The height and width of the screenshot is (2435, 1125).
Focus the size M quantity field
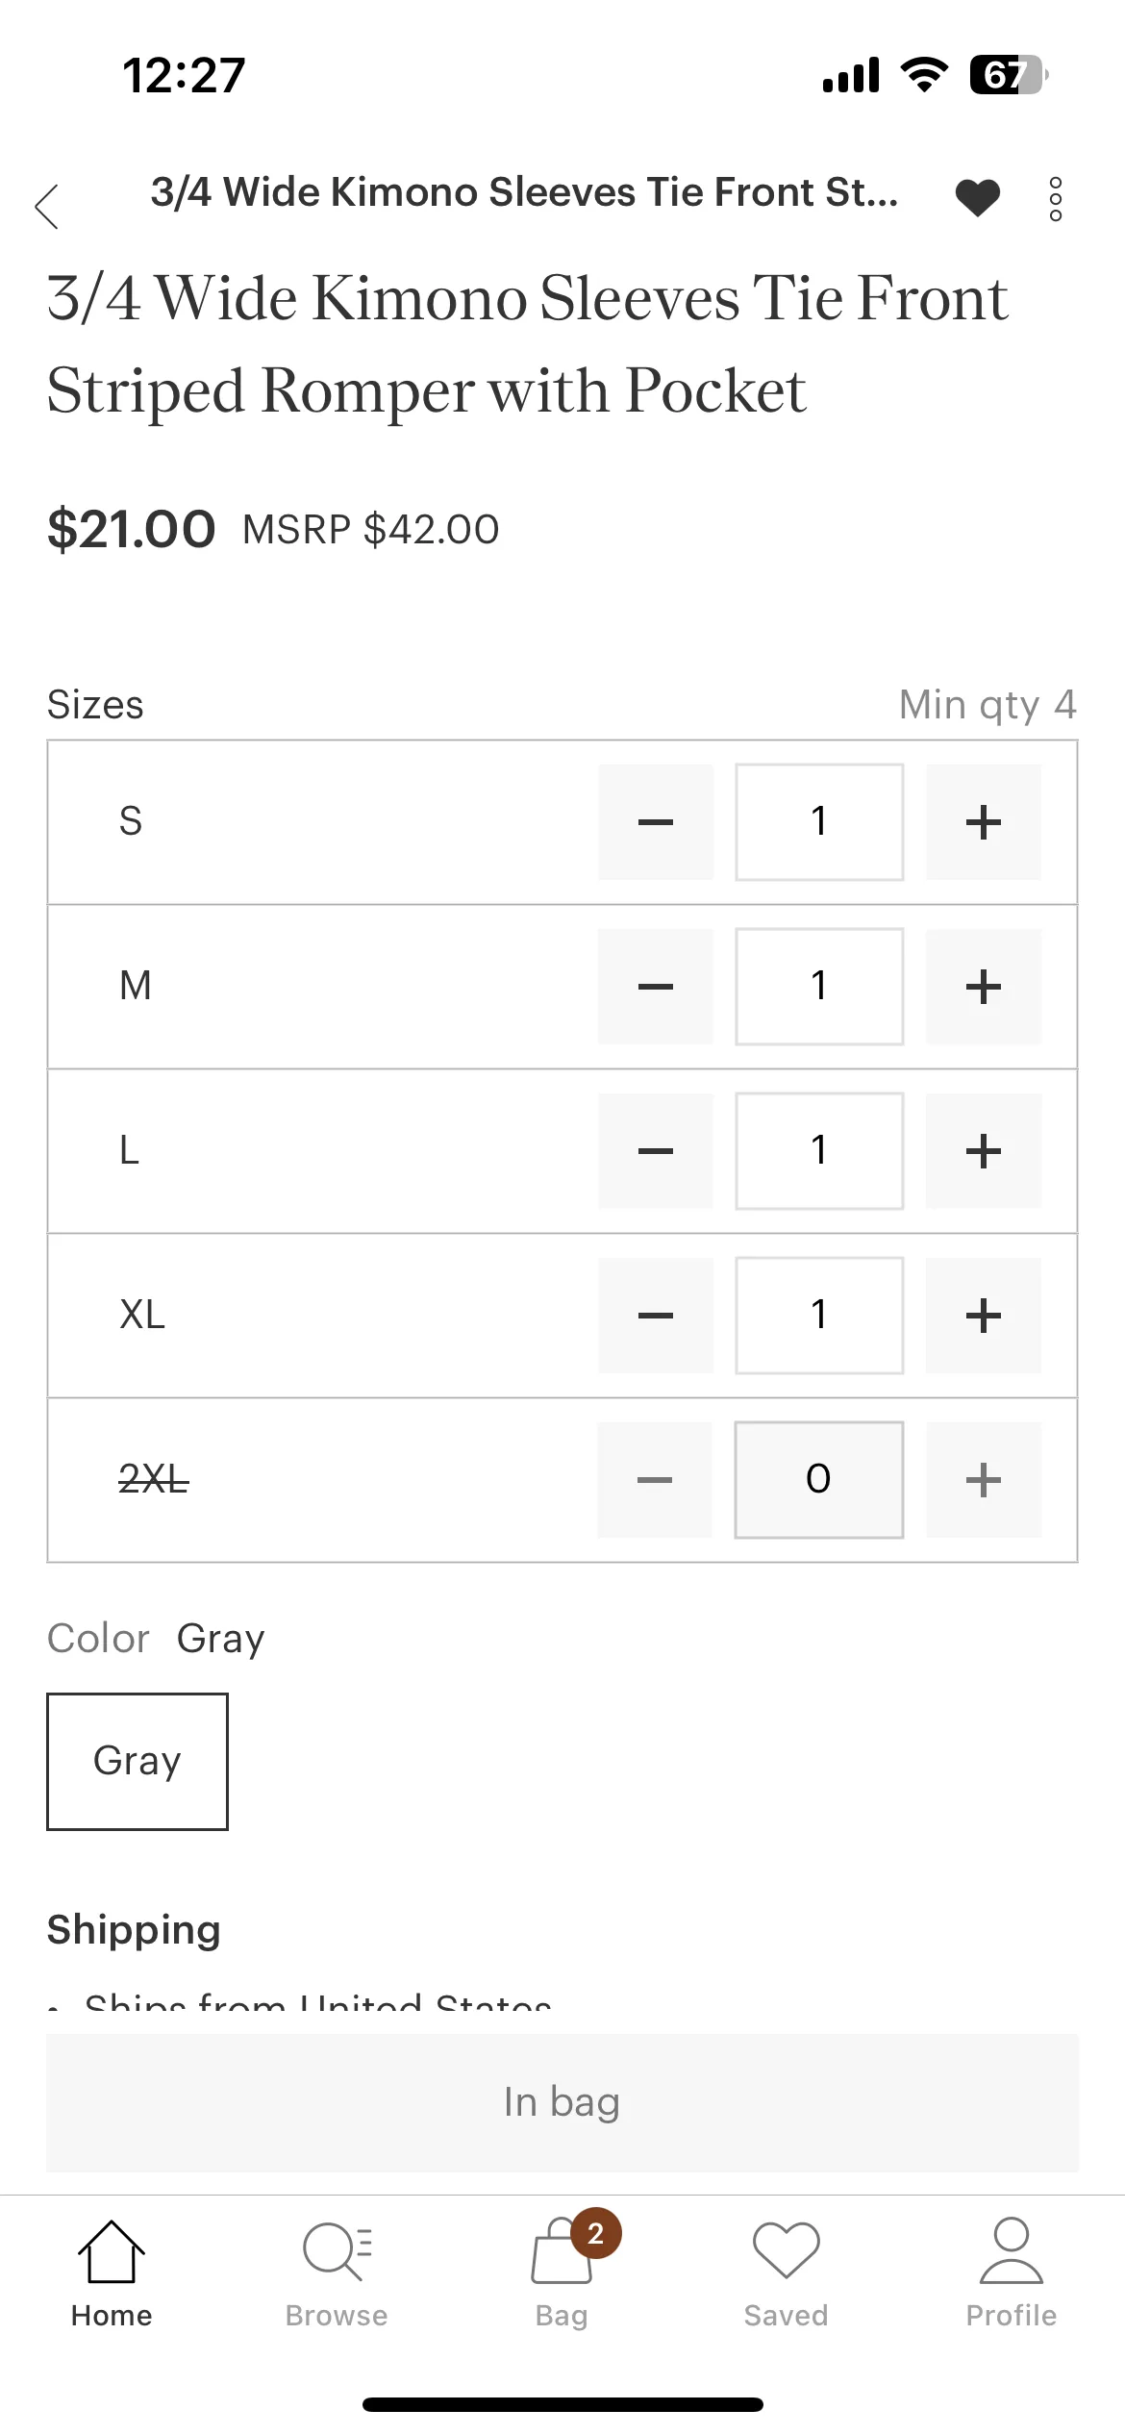point(819,987)
